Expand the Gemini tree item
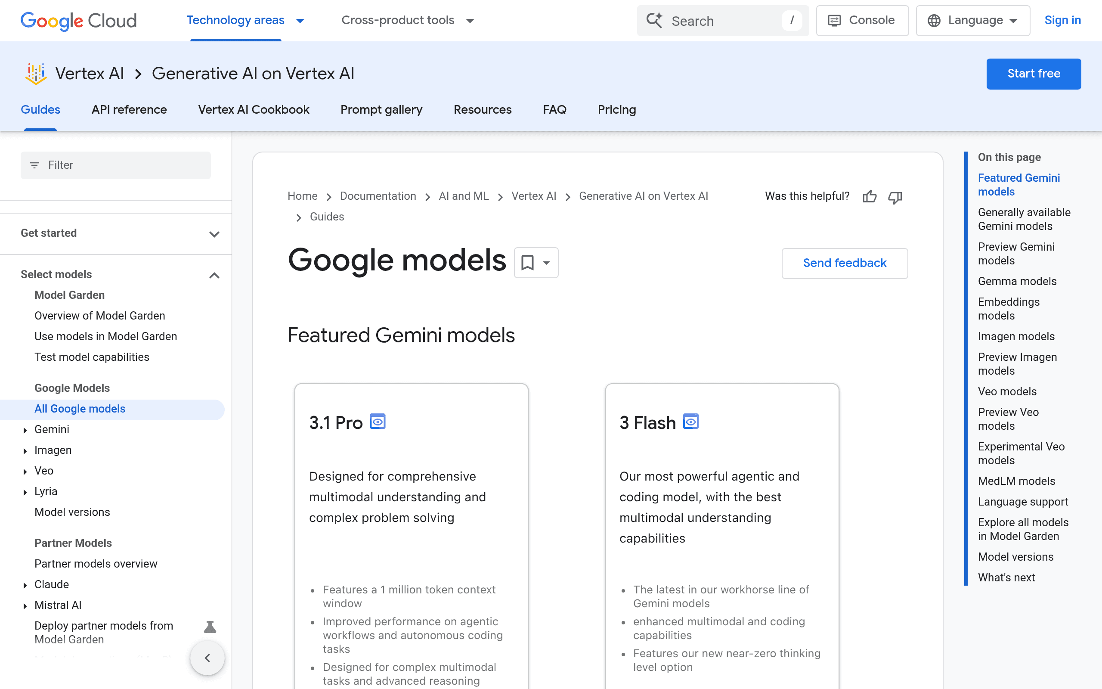Image resolution: width=1102 pixels, height=689 pixels. [x=25, y=430]
